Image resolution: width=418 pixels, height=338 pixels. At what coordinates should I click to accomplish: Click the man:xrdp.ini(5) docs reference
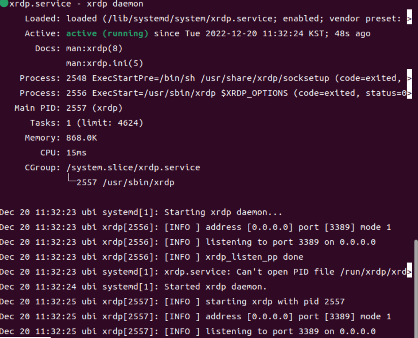click(x=104, y=63)
